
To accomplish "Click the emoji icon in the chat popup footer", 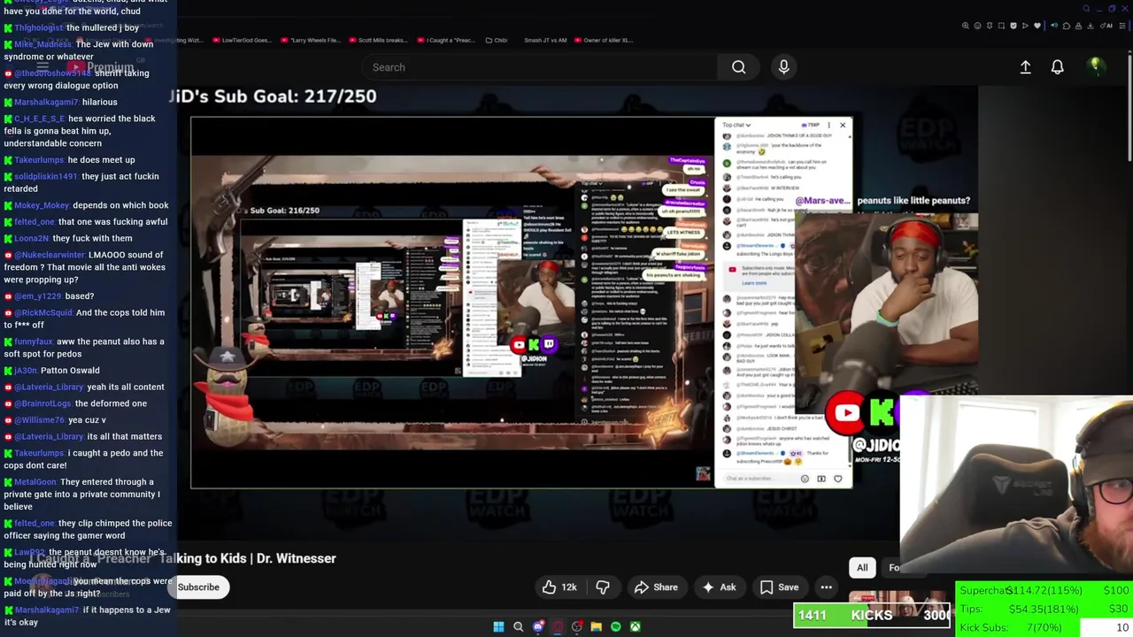I will (x=805, y=479).
